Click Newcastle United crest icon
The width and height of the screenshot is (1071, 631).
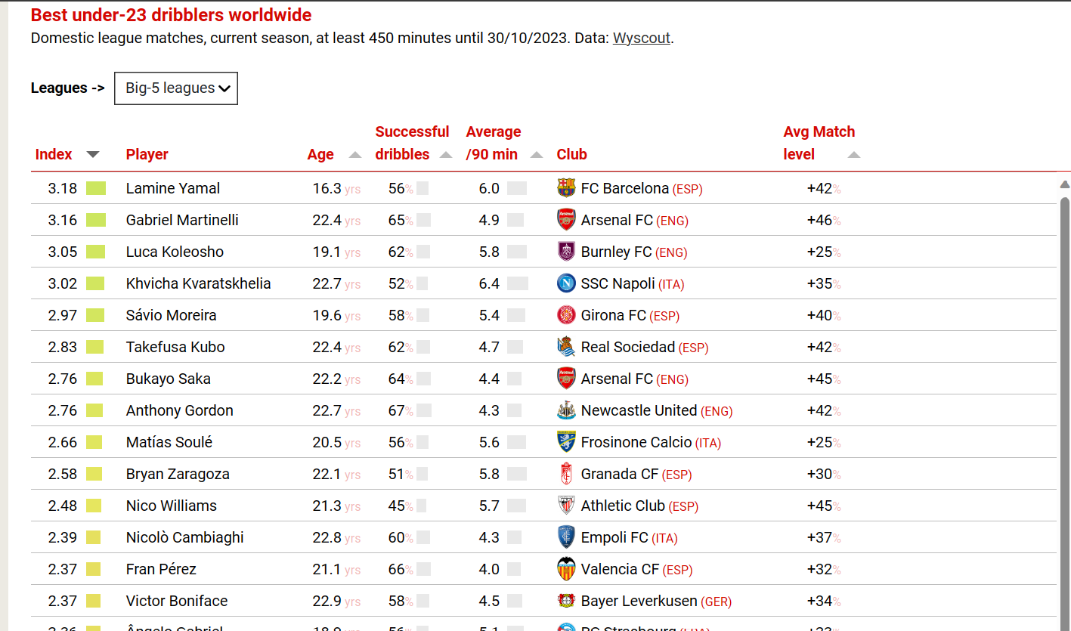tap(565, 410)
